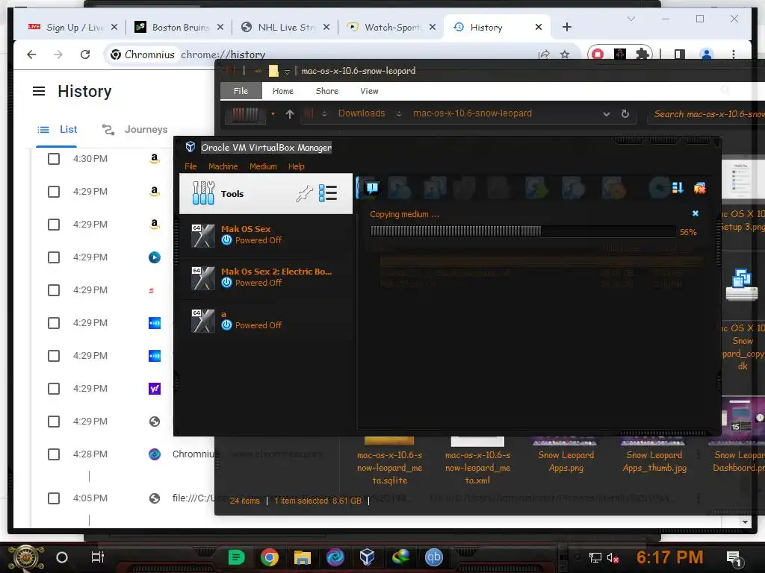Open the Windows notification center icon

(734, 558)
